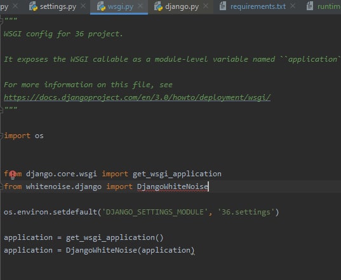Click the red error bulb icon
The width and height of the screenshot is (341, 280).
tap(13, 174)
